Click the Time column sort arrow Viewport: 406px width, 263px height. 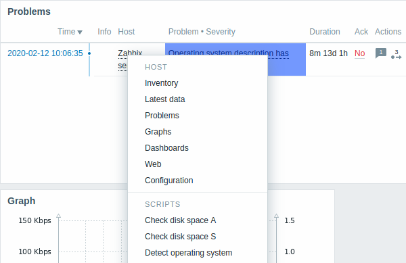click(x=80, y=32)
